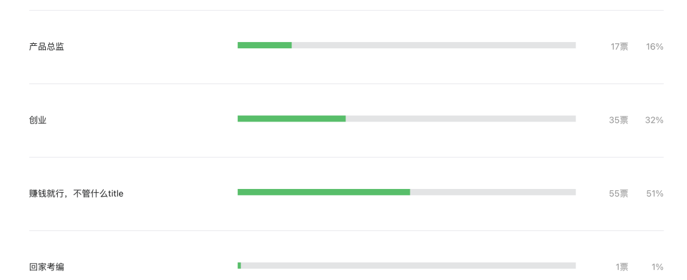
Task: Select the 51% percentage value
Action: [x=655, y=193]
